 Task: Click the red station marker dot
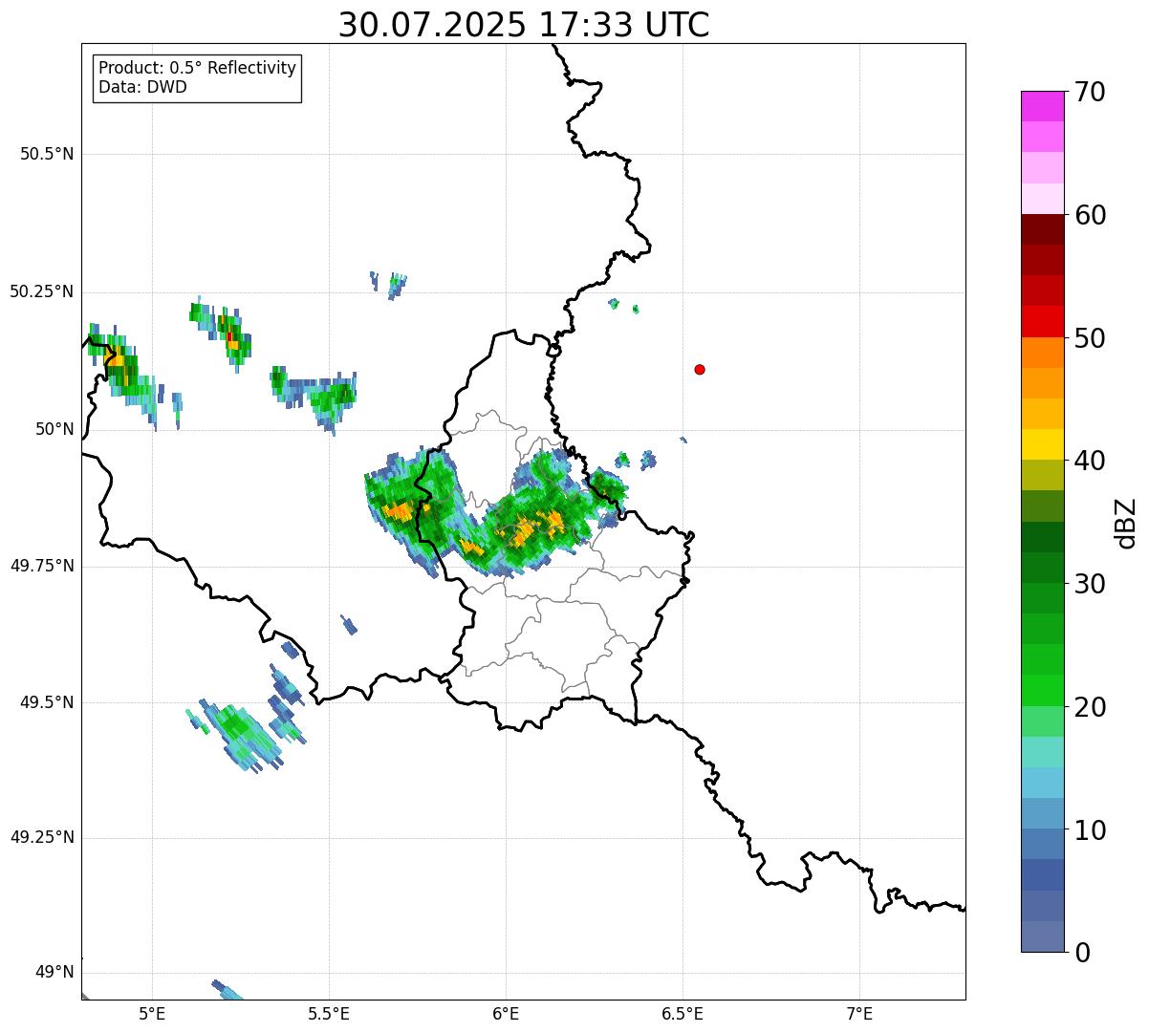click(700, 369)
